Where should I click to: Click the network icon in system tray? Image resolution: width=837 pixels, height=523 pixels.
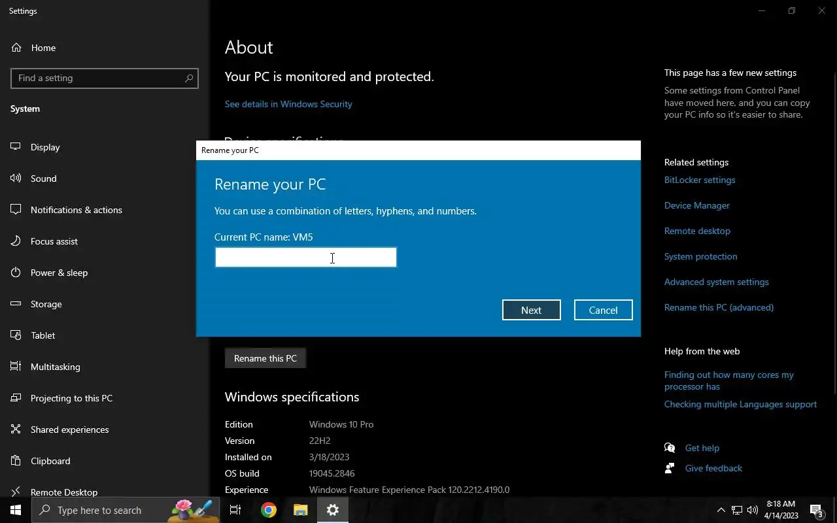(737, 510)
